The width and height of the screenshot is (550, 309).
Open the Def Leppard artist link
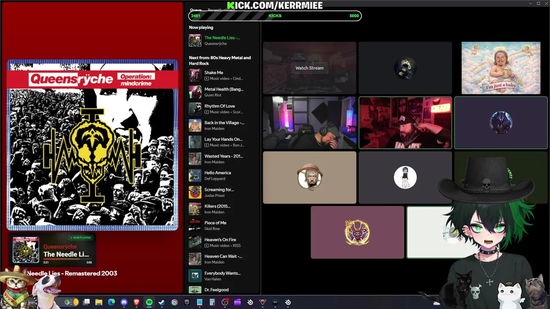(214, 179)
